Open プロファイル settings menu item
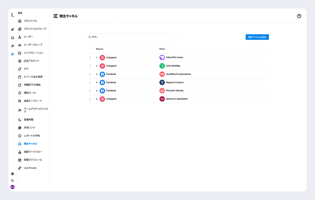Viewport: 315px width, 200px height. click(x=30, y=21)
